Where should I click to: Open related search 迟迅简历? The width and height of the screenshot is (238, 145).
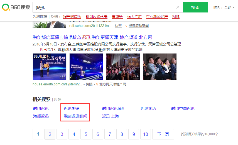point(148,108)
